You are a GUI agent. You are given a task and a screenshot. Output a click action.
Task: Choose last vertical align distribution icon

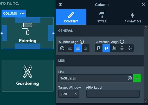click(x=130, y=48)
